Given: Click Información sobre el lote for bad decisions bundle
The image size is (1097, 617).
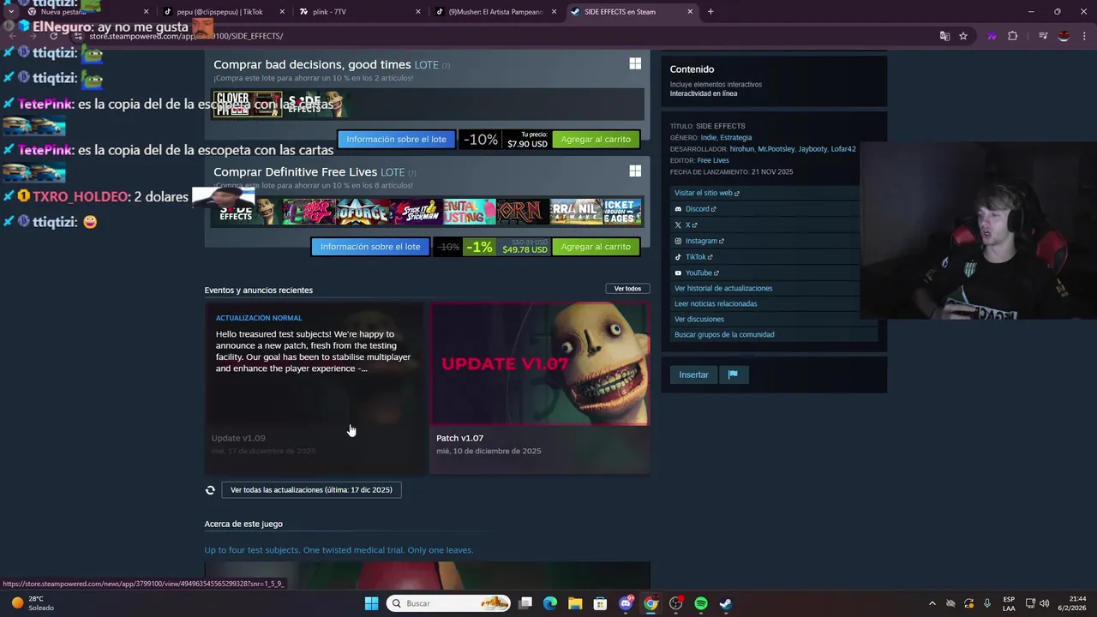Looking at the screenshot, I should click(396, 139).
